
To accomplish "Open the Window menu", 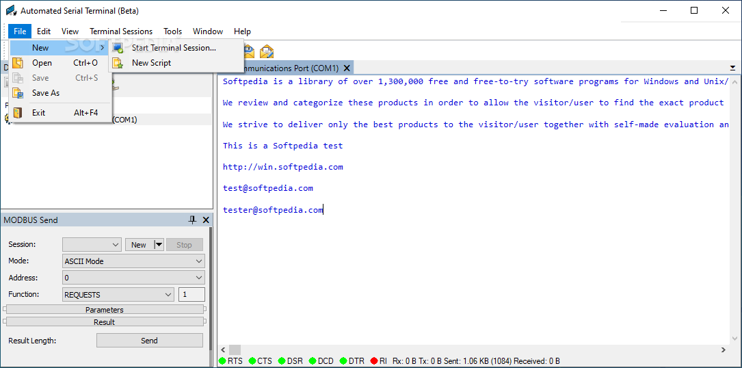I will coord(208,31).
